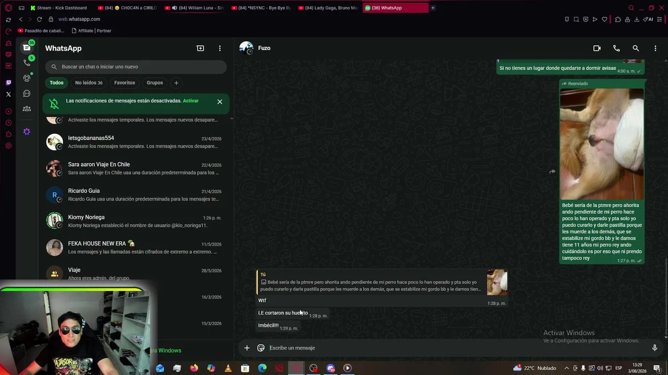Dismiss the notifications disabled banner
Viewport: 668px width, 375px height.
point(220,102)
